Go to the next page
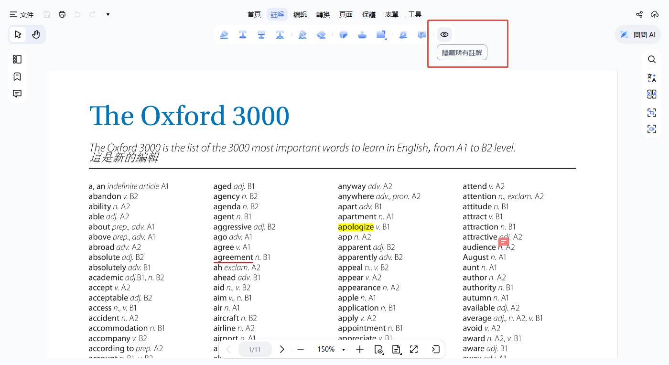Viewport: 669px width, 365px height. [x=282, y=349]
